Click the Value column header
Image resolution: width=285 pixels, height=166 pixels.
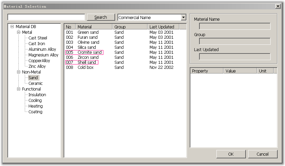[x=240, y=71]
